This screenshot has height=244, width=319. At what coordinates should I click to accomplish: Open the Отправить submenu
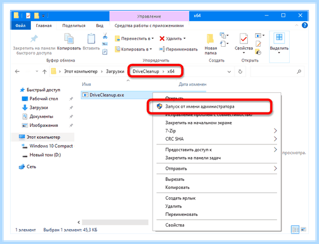[217, 169]
